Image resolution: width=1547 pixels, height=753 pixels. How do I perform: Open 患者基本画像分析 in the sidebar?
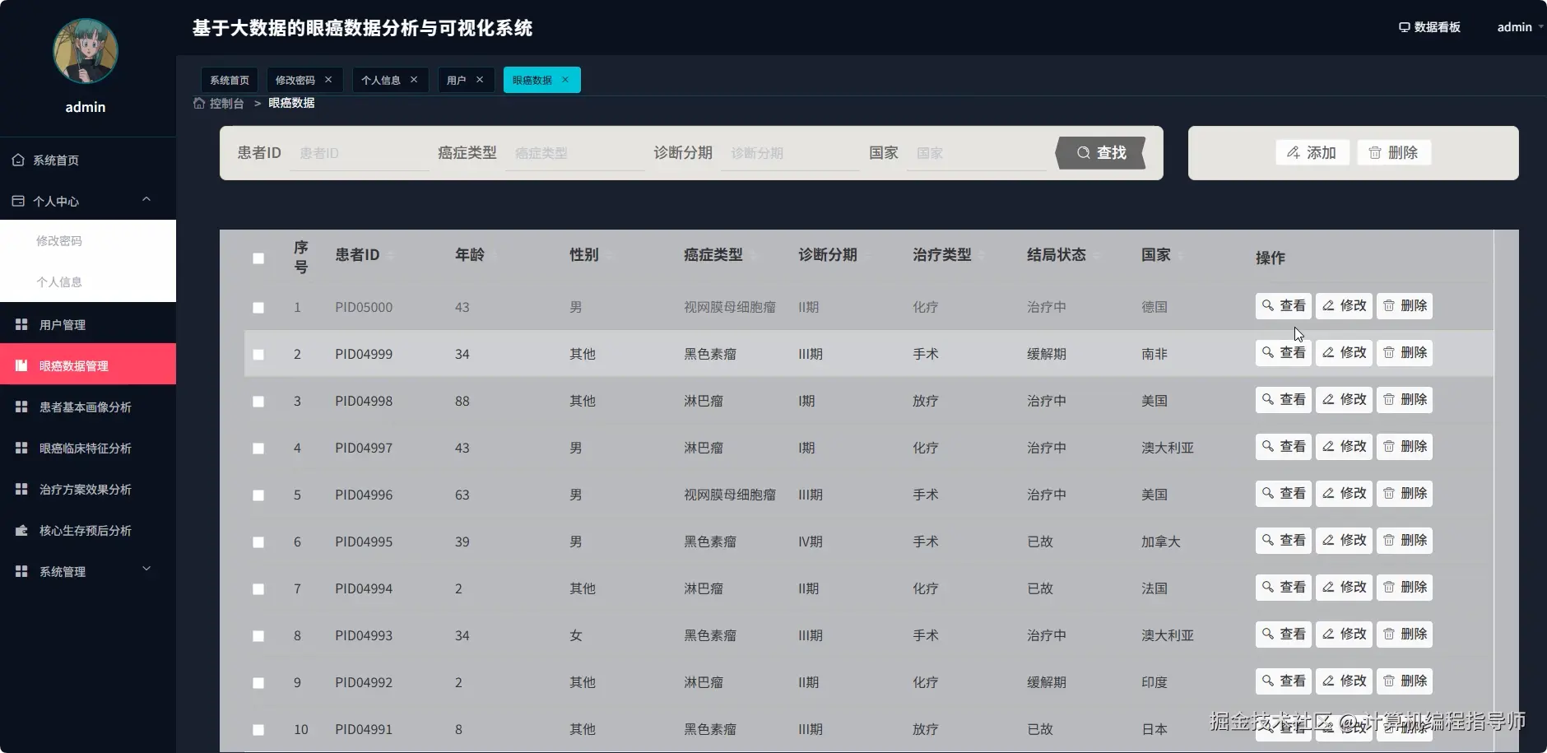pyautogui.click(x=88, y=407)
